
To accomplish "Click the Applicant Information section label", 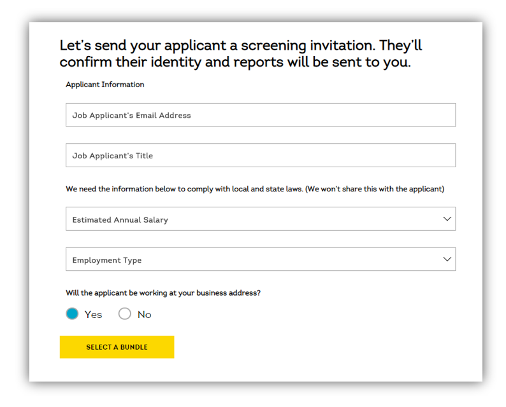I will click(x=105, y=85).
